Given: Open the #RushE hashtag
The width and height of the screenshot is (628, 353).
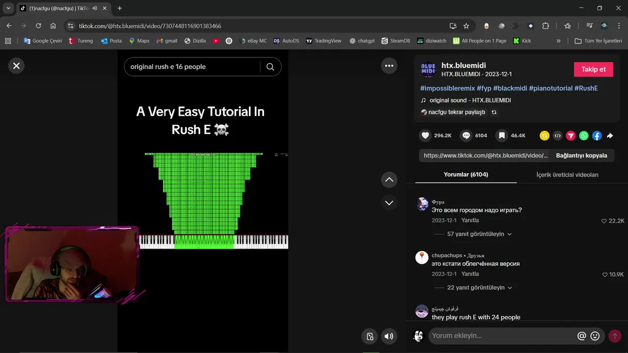Looking at the screenshot, I should pyautogui.click(x=586, y=88).
